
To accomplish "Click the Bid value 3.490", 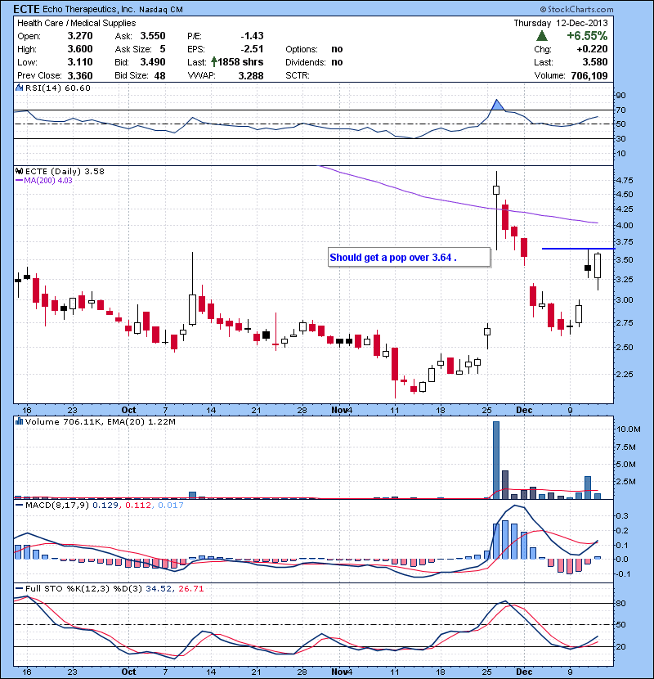I will click(x=153, y=62).
